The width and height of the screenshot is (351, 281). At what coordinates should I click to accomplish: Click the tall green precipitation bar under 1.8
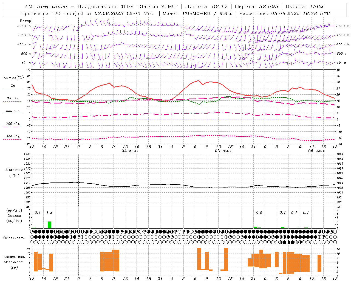coord(49,225)
